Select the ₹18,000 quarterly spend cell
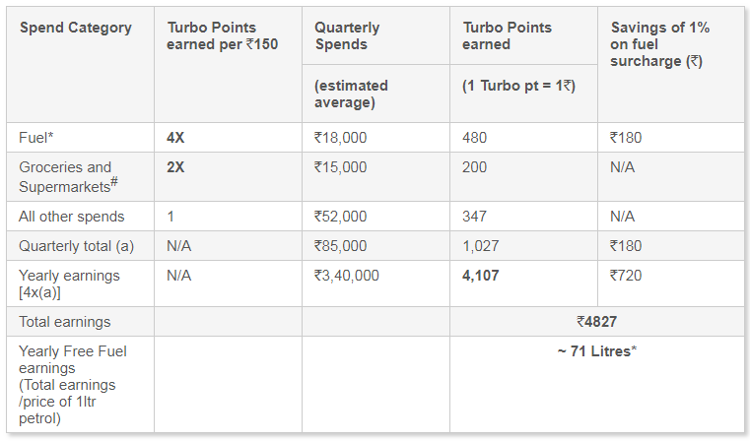 coord(341,138)
